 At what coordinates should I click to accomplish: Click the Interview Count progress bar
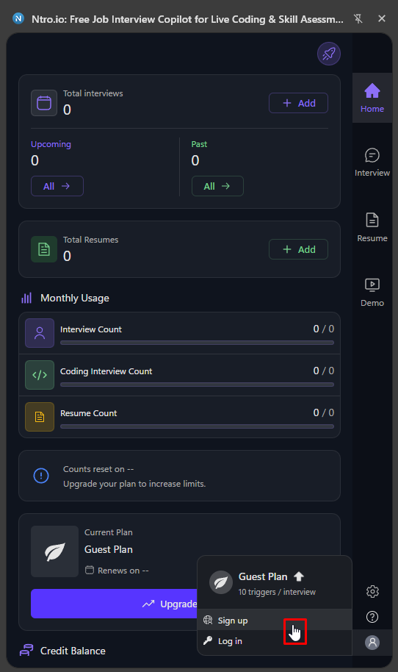pyautogui.click(x=197, y=343)
